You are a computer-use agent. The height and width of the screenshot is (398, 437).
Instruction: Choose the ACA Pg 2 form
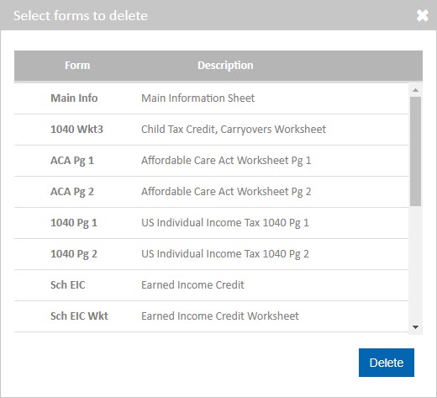[x=211, y=192]
